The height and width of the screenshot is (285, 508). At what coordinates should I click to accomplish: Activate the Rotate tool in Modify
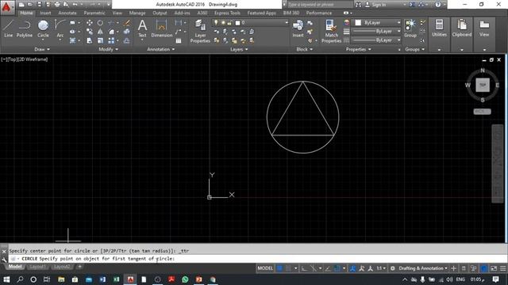tap(100, 23)
